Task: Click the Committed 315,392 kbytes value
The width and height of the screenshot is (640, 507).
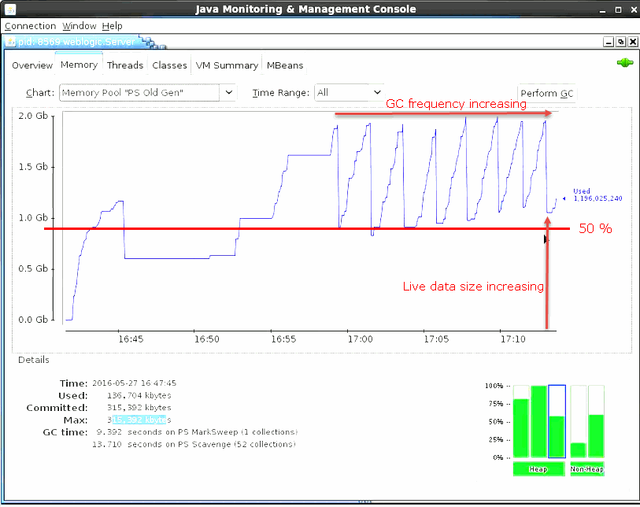Action: [x=139, y=407]
